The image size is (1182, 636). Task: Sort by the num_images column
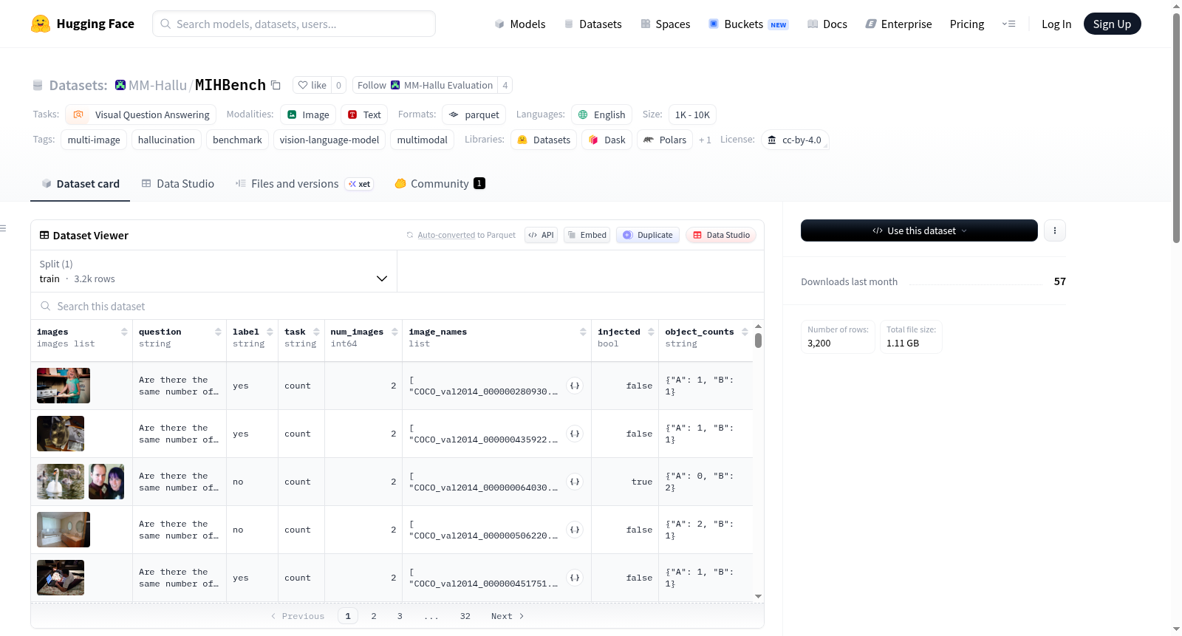click(x=394, y=332)
